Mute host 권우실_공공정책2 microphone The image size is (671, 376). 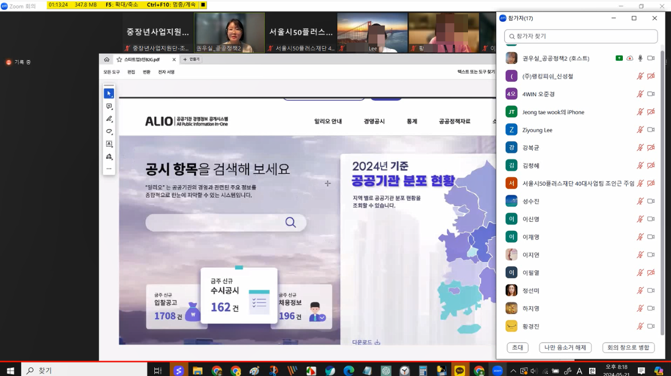(x=641, y=58)
